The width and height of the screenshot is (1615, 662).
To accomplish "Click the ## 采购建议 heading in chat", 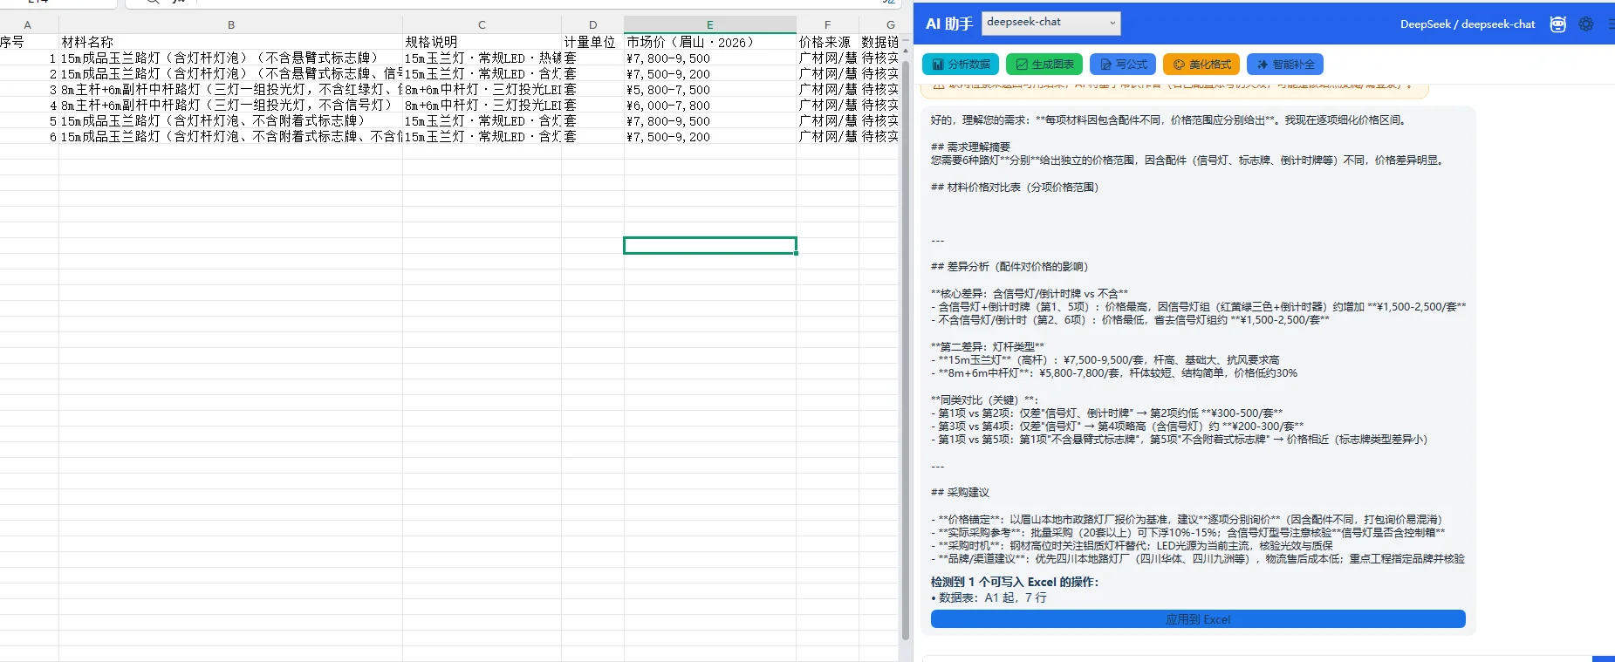I will 960,493.
